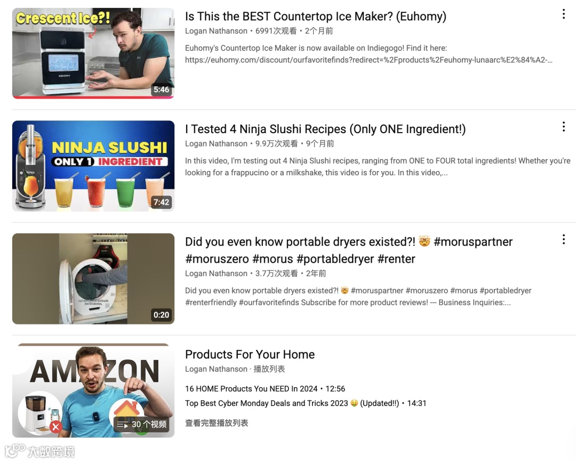Open the Ninja Slushi thumbnail
This screenshot has height=462, width=576.
pyautogui.click(x=93, y=166)
